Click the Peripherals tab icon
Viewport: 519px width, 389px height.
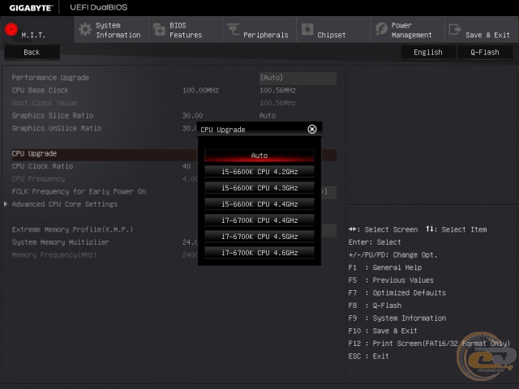(233, 30)
